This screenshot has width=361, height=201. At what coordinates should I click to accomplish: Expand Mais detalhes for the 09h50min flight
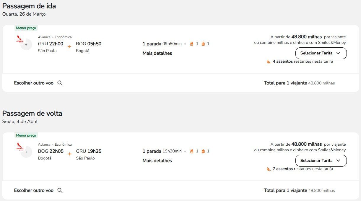(x=157, y=53)
